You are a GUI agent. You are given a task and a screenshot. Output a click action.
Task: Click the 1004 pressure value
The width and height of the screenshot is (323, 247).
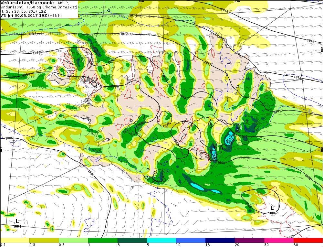click(17, 226)
